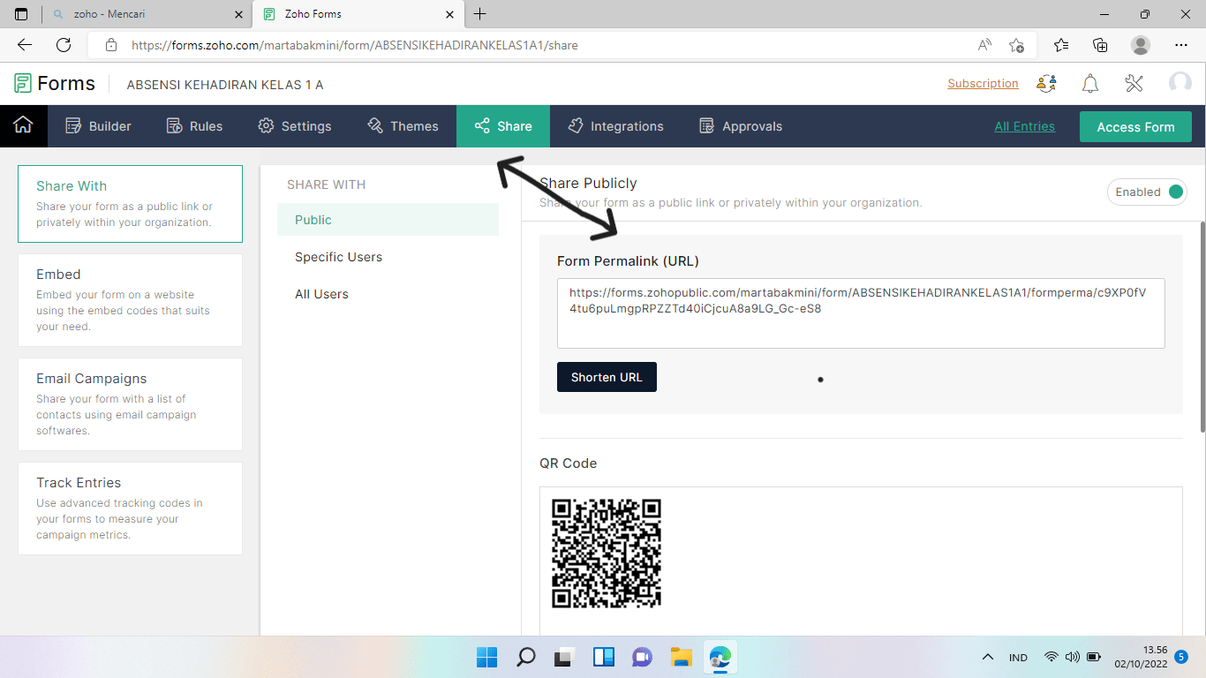View site information lock icon
1206x678 pixels.
pos(111,44)
